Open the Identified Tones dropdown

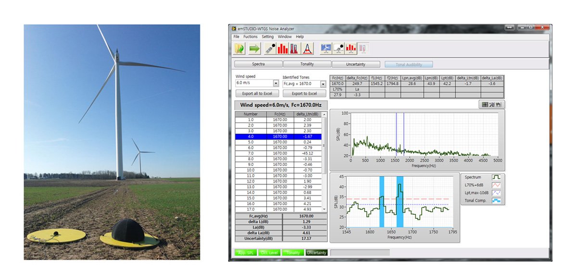(323, 84)
